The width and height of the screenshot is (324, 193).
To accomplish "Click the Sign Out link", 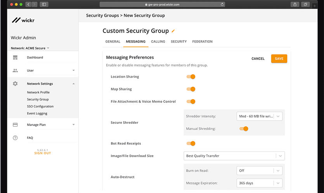I will [43, 153].
